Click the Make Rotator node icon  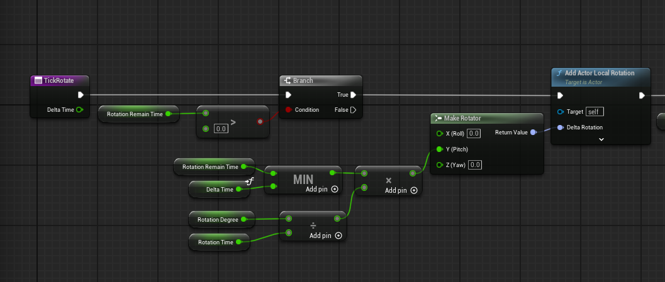tap(437, 118)
